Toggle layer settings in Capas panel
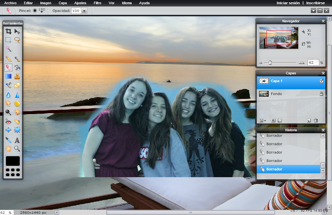The width and height of the screenshot is (332, 215). point(262,121)
